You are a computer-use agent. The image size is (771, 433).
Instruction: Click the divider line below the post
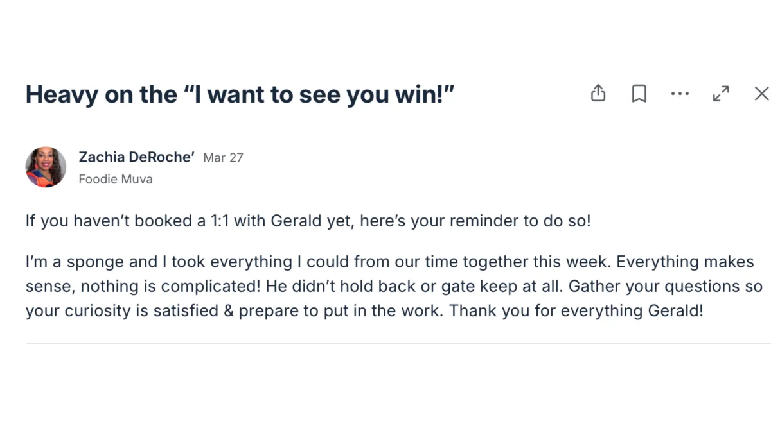(385, 343)
